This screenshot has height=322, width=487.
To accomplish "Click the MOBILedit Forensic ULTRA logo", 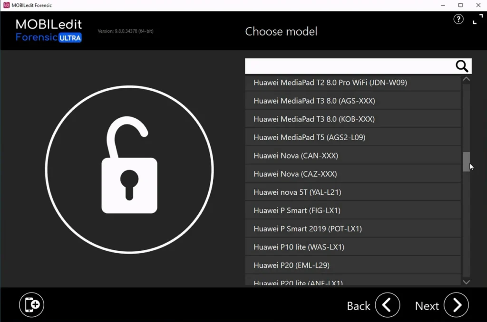I will point(49,30).
